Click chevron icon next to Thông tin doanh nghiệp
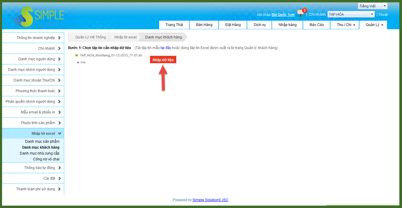The image size is (402, 208). point(59,38)
